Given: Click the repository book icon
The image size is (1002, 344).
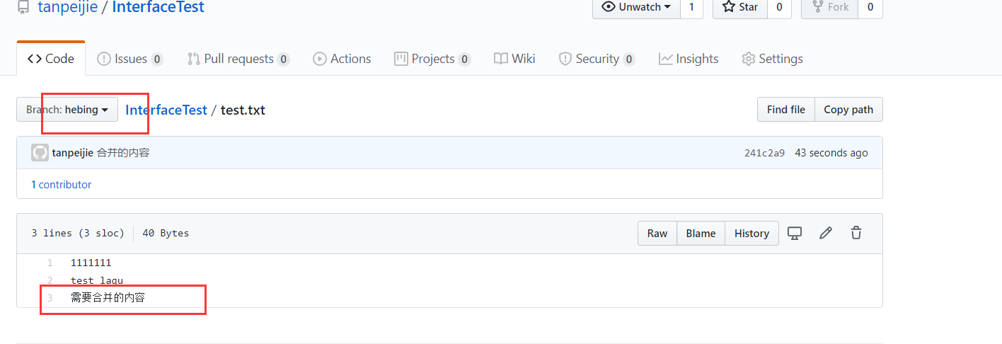Looking at the screenshot, I should [x=23, y=8].
